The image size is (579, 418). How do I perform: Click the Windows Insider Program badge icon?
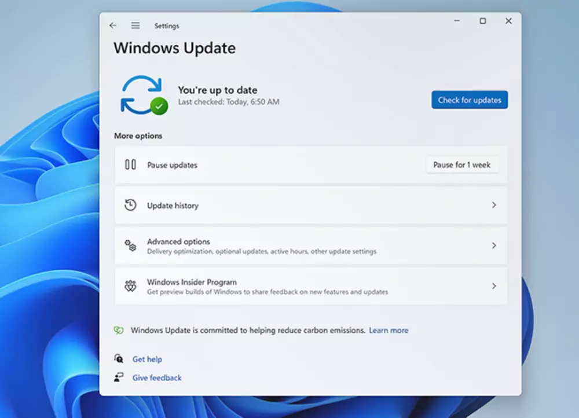130,285
